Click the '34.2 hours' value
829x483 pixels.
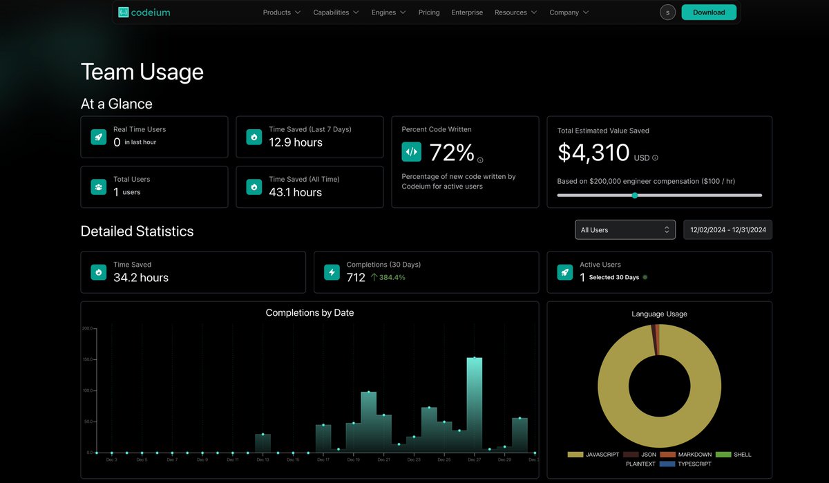(141, 278)
